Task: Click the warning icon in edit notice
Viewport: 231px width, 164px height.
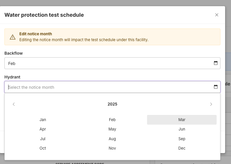Action: (x=13, y=37)
